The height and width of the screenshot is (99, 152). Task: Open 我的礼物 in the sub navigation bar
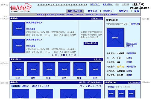[50, 14]
